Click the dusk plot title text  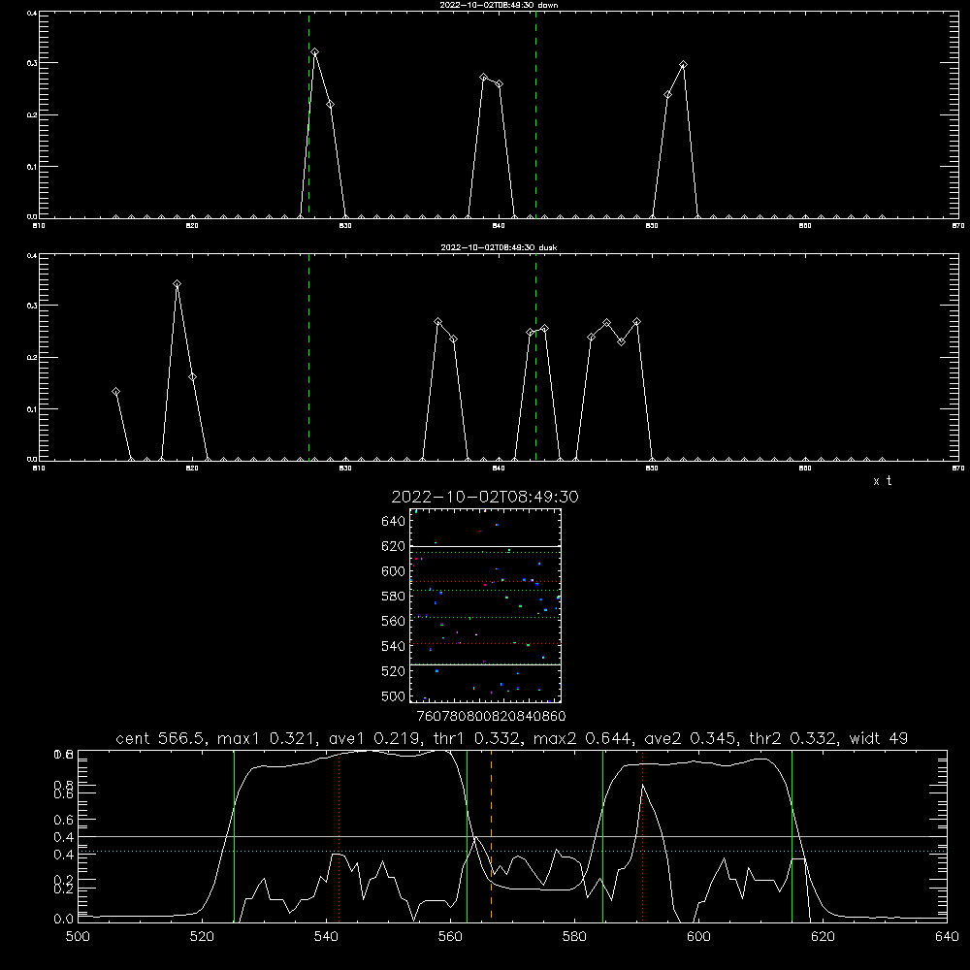[499, 246]
